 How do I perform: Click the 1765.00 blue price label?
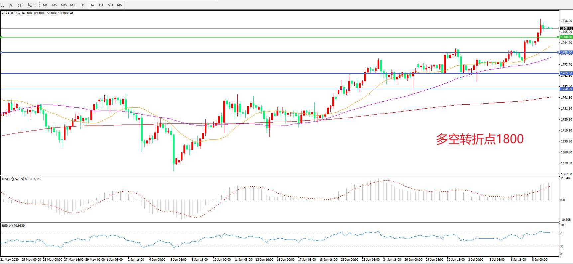tap(566, 73)
